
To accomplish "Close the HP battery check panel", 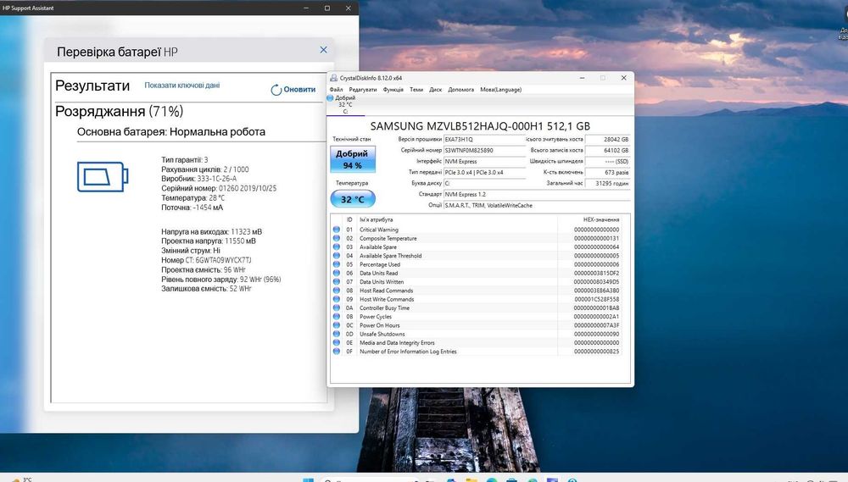I will tap(323, 50).
